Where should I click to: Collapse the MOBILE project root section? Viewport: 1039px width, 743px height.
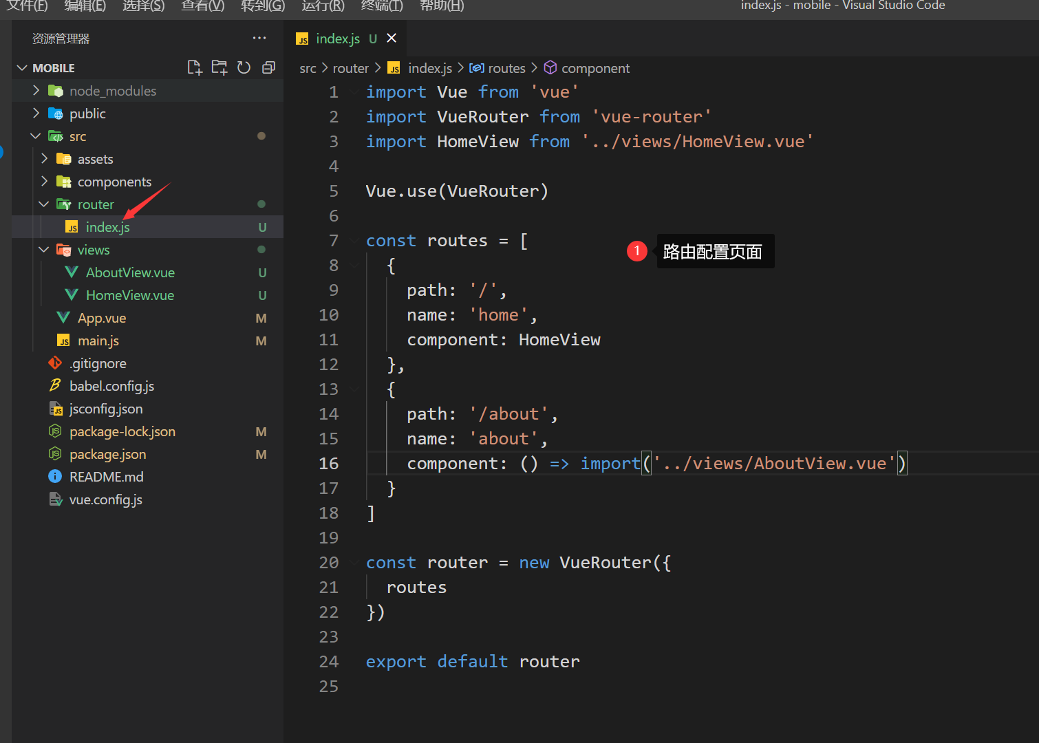(x=23, y=68)
